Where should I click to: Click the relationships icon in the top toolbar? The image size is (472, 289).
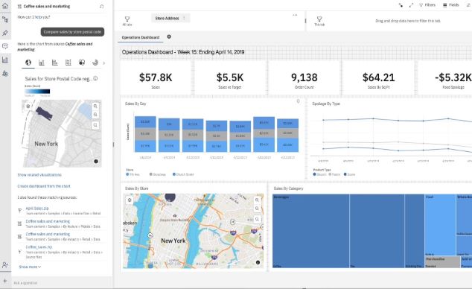point(401,5)
